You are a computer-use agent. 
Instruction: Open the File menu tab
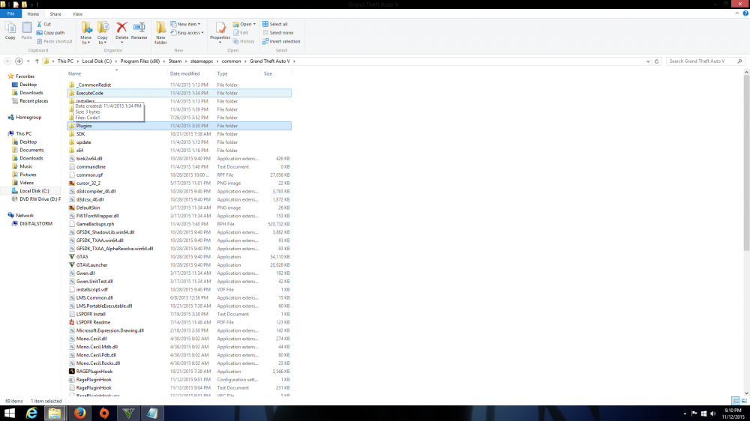(x=10, y=13)
